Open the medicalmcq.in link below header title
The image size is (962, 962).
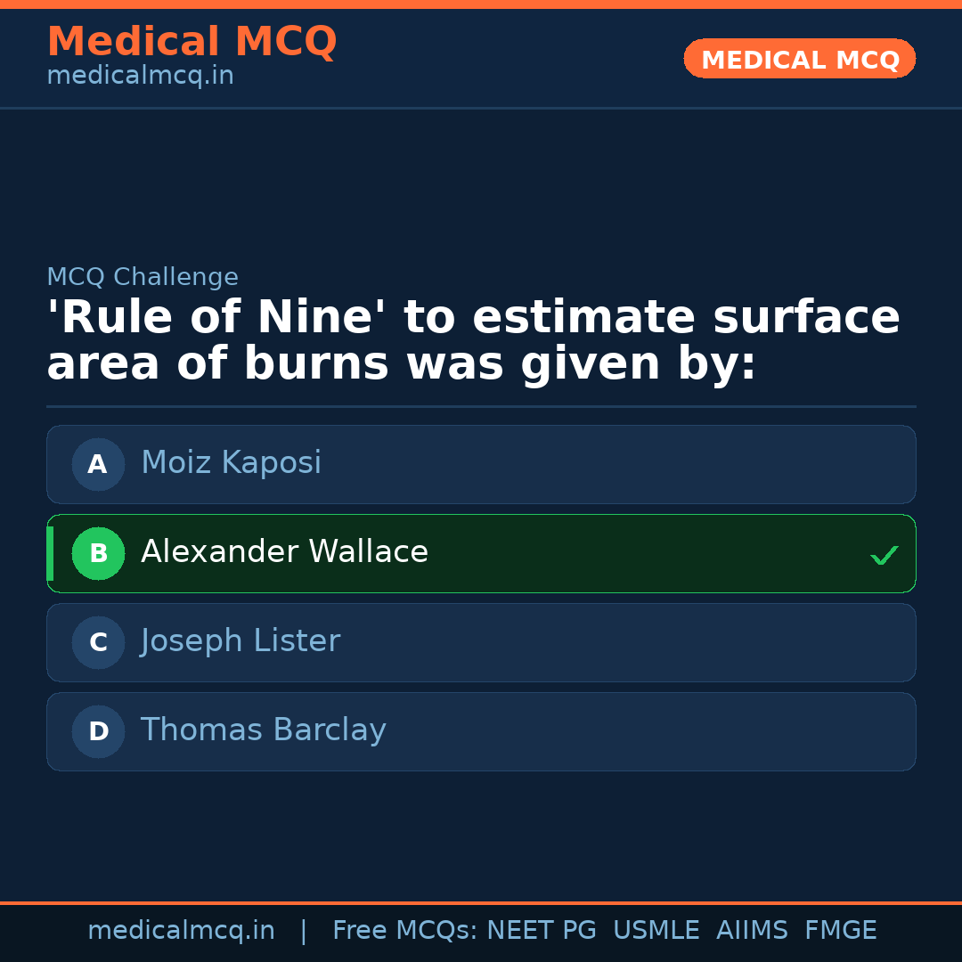pos(140,76)
